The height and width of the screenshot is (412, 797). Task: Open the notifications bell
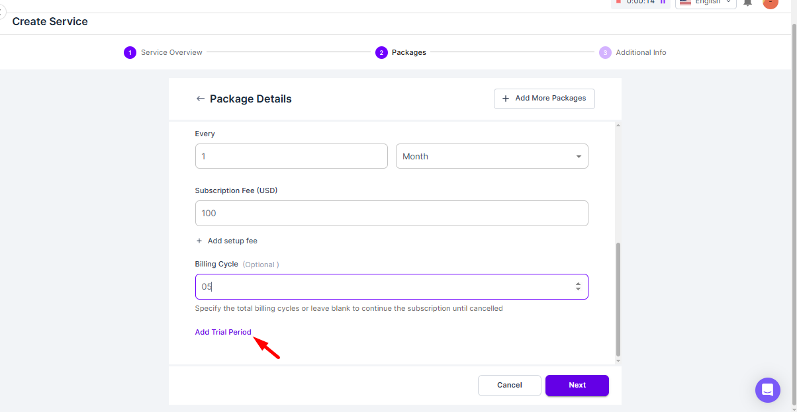pos(747,3)
